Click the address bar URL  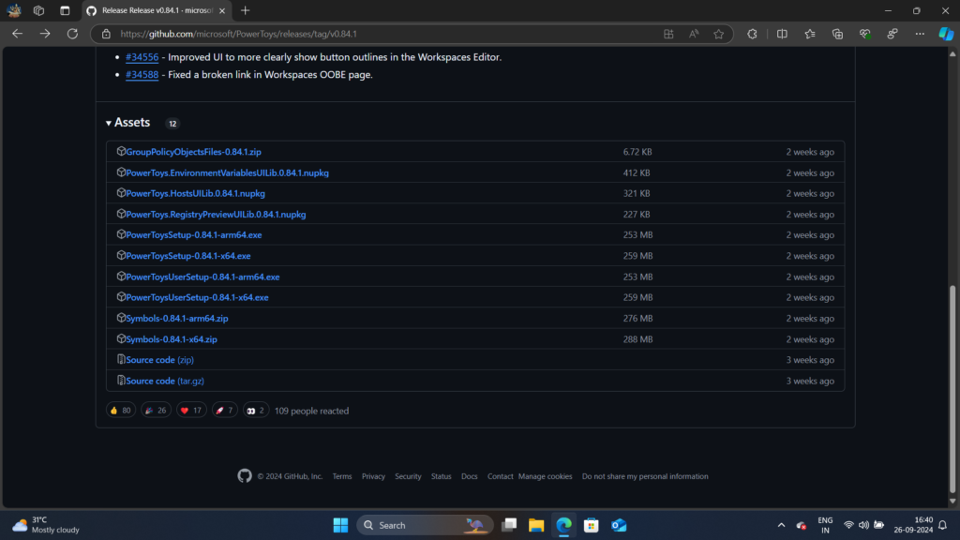pyautogui.click(x=239, y=34)
